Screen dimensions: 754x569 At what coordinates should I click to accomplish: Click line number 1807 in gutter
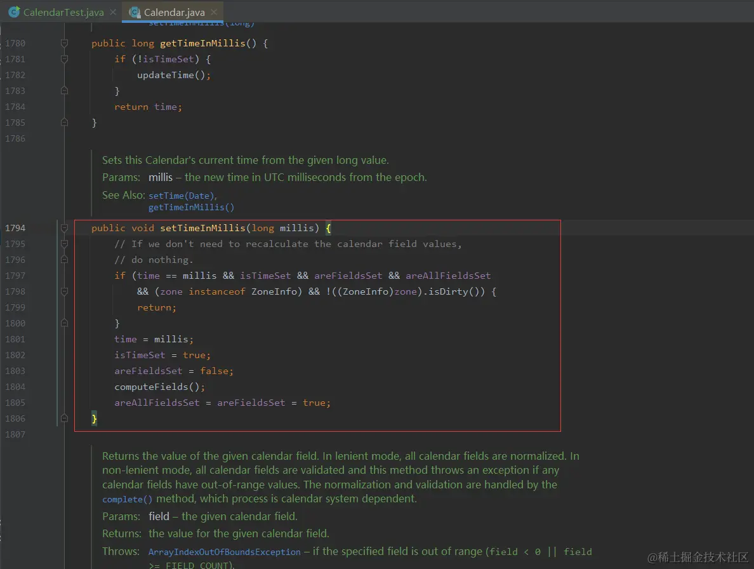15,434
